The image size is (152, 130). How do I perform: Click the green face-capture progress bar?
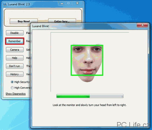[90, 96]
